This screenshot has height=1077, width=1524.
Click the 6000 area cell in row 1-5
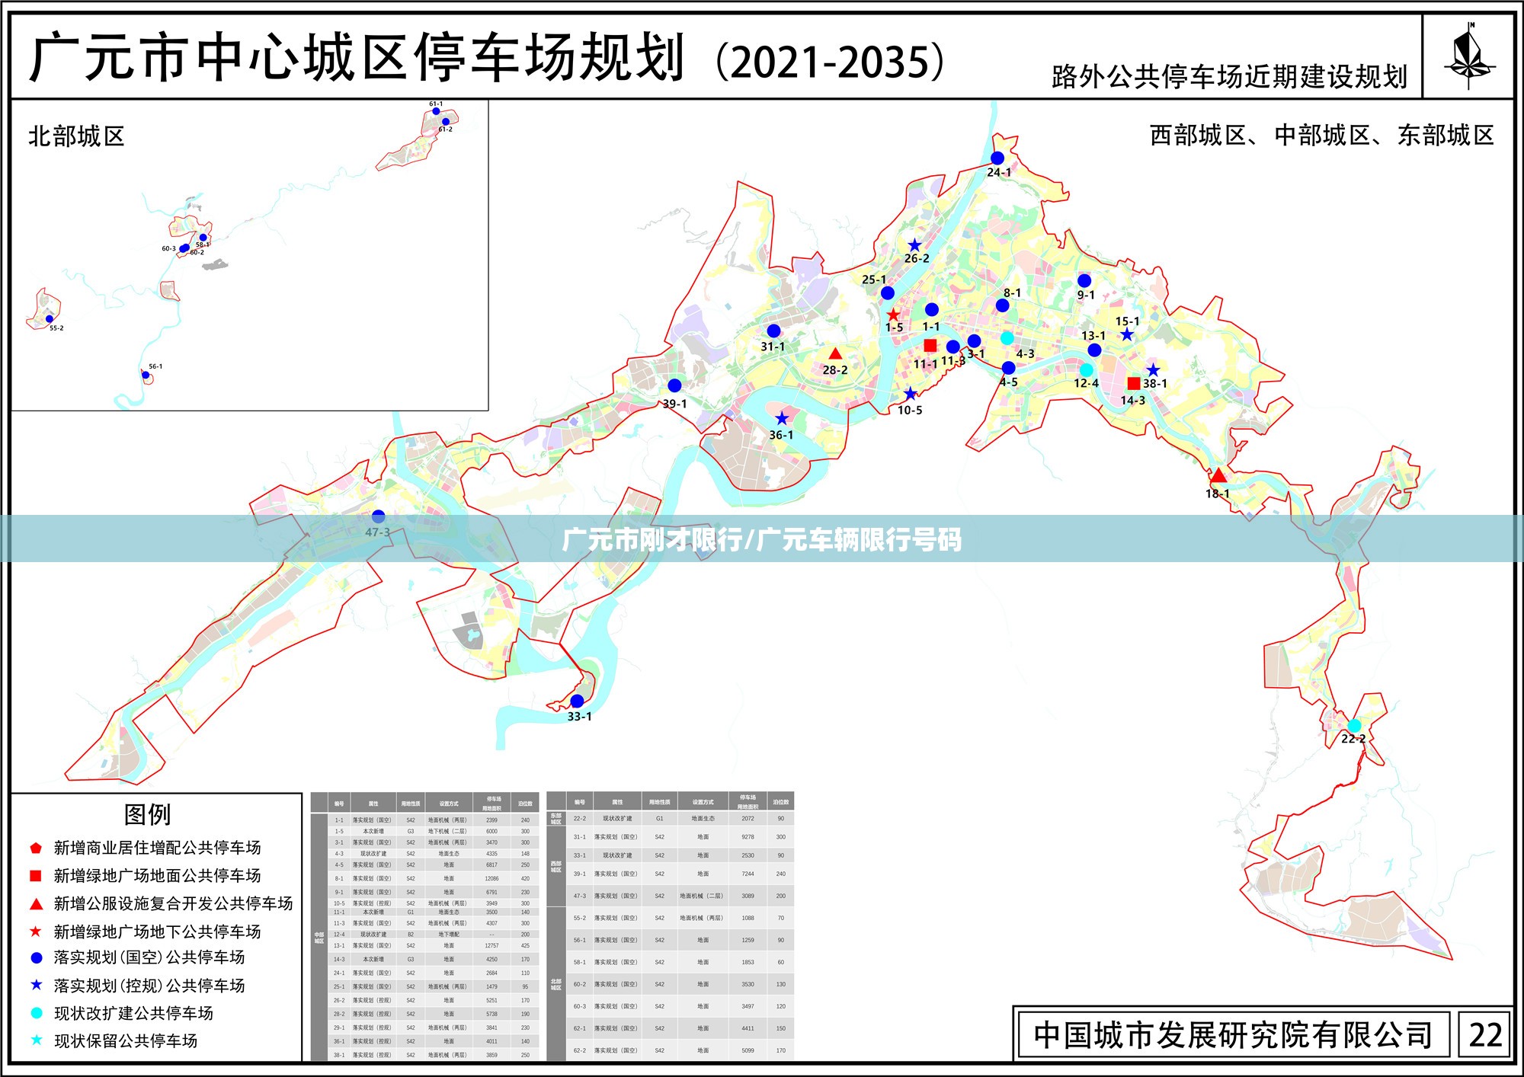coord(492,832)
